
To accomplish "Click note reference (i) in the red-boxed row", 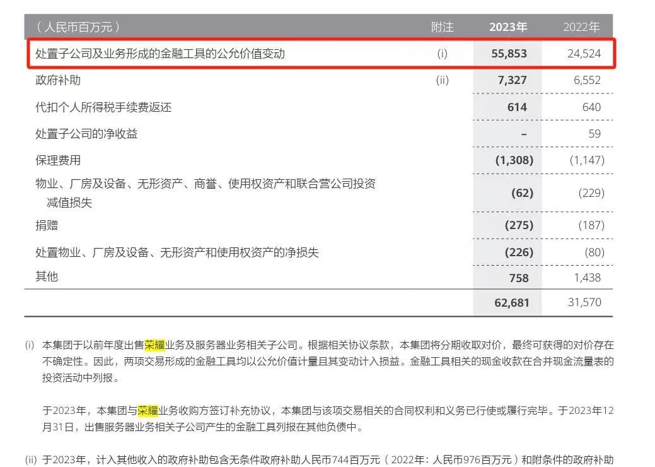I will (x=442, y=54).
